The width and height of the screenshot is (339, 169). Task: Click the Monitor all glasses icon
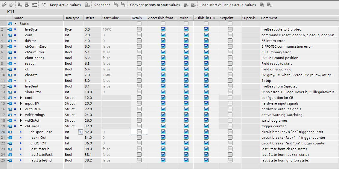43,5
